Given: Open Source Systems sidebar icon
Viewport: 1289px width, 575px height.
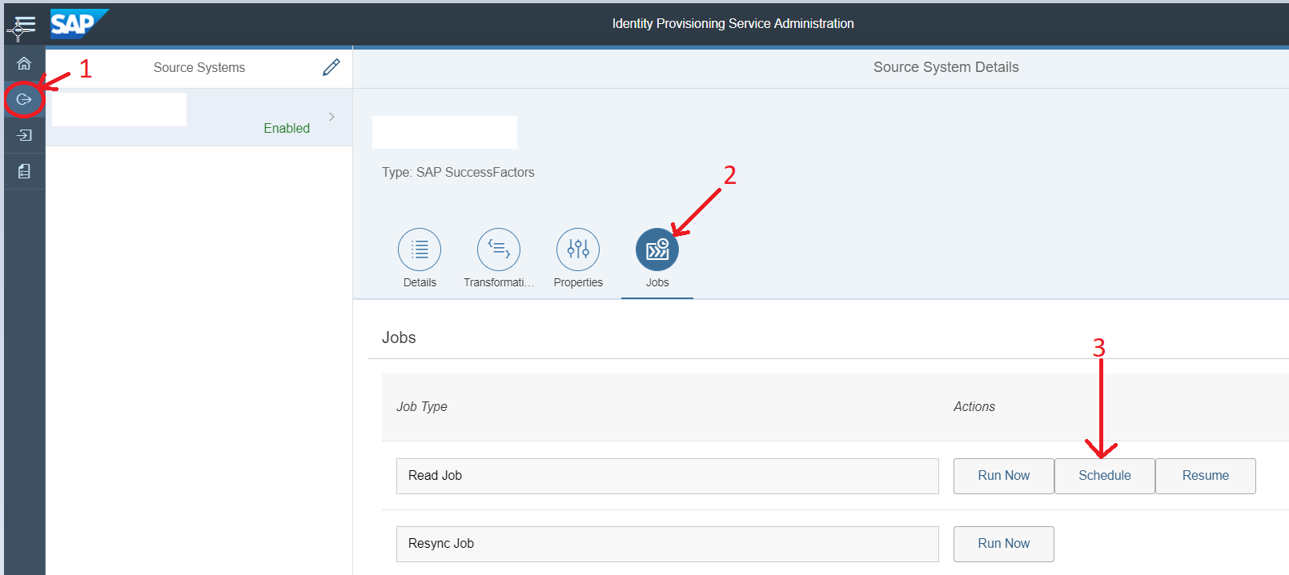Looking at the screenshot, I should coord(24,99).
